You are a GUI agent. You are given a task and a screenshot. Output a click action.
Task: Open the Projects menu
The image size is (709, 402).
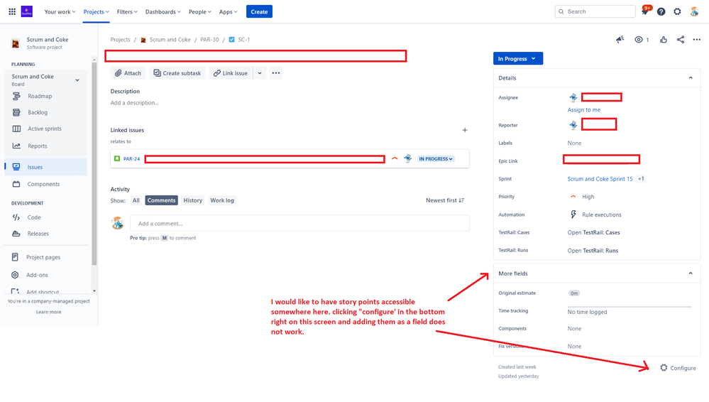[96, 12]
